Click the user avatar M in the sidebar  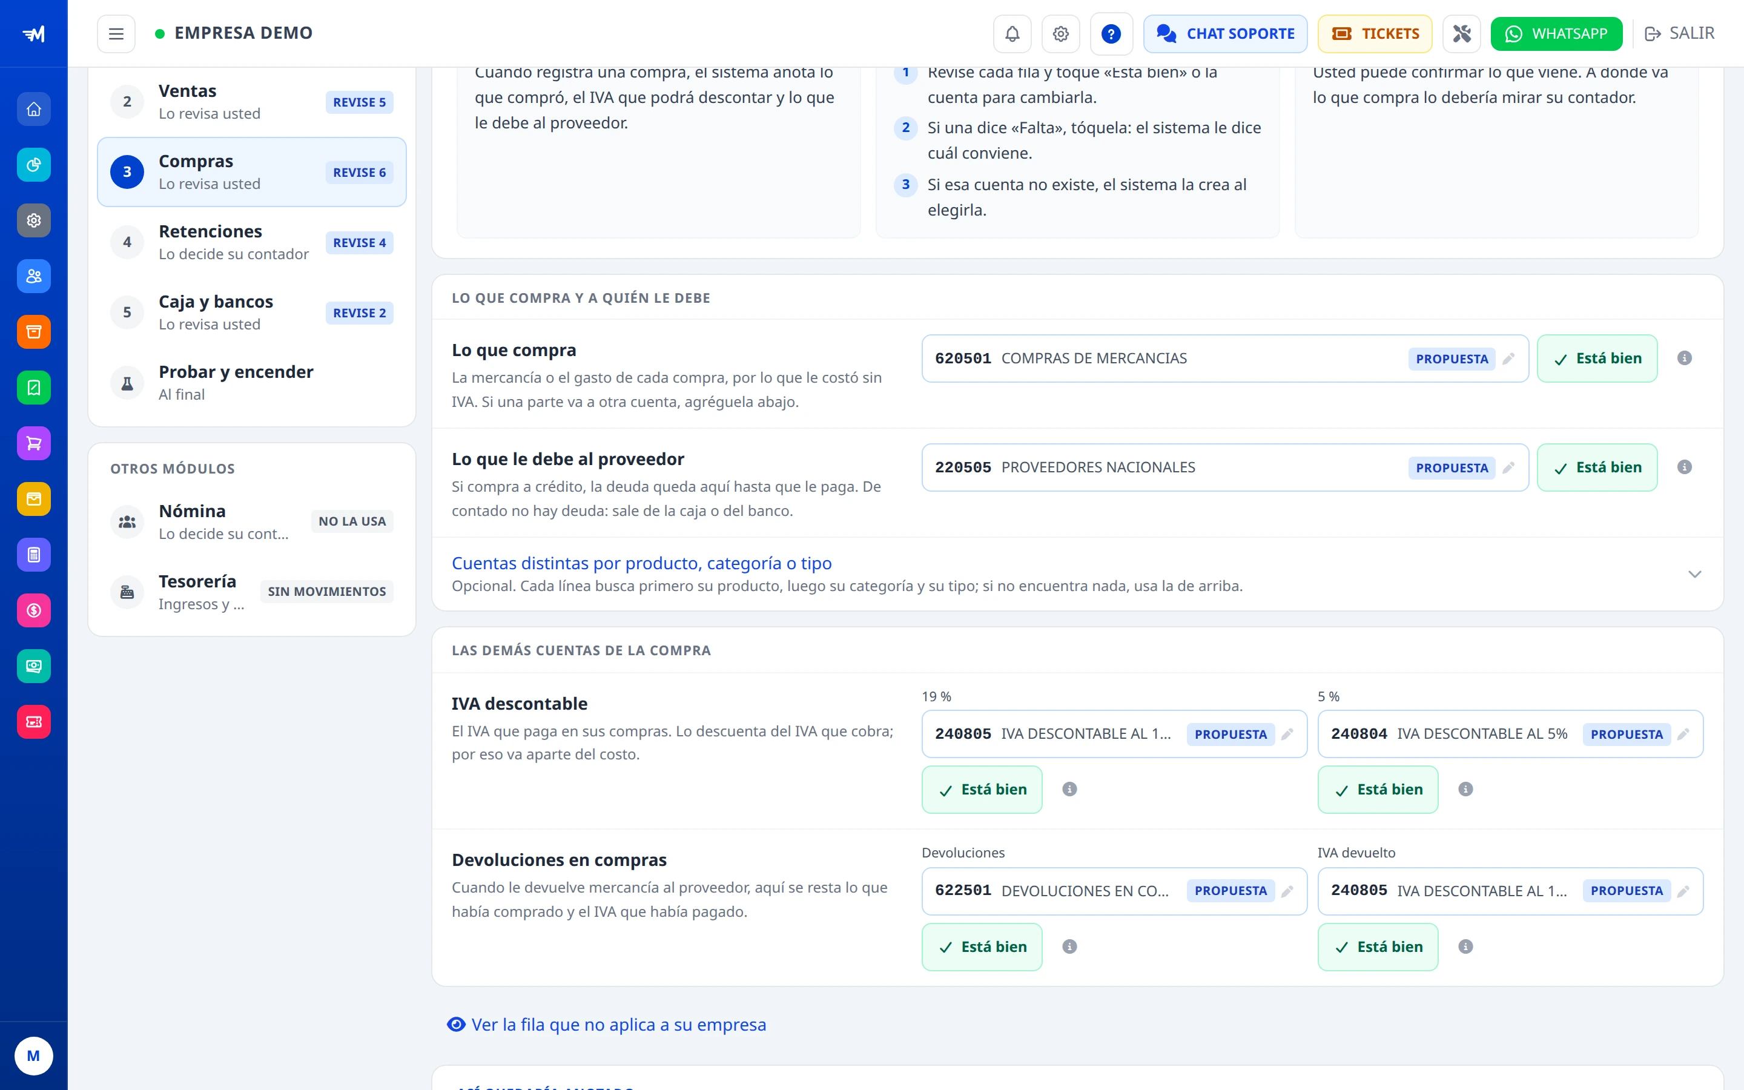pyautogui.click(x=33, y=1055)
